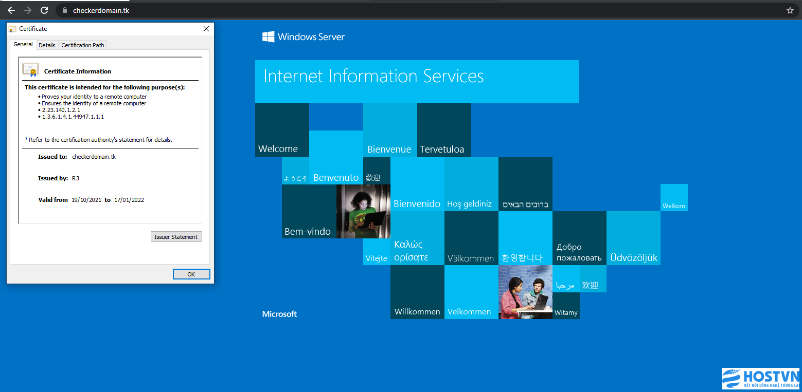The image size is (802, 392).
Task: Click the Benvenuto tile
Action: click(336, 157)
